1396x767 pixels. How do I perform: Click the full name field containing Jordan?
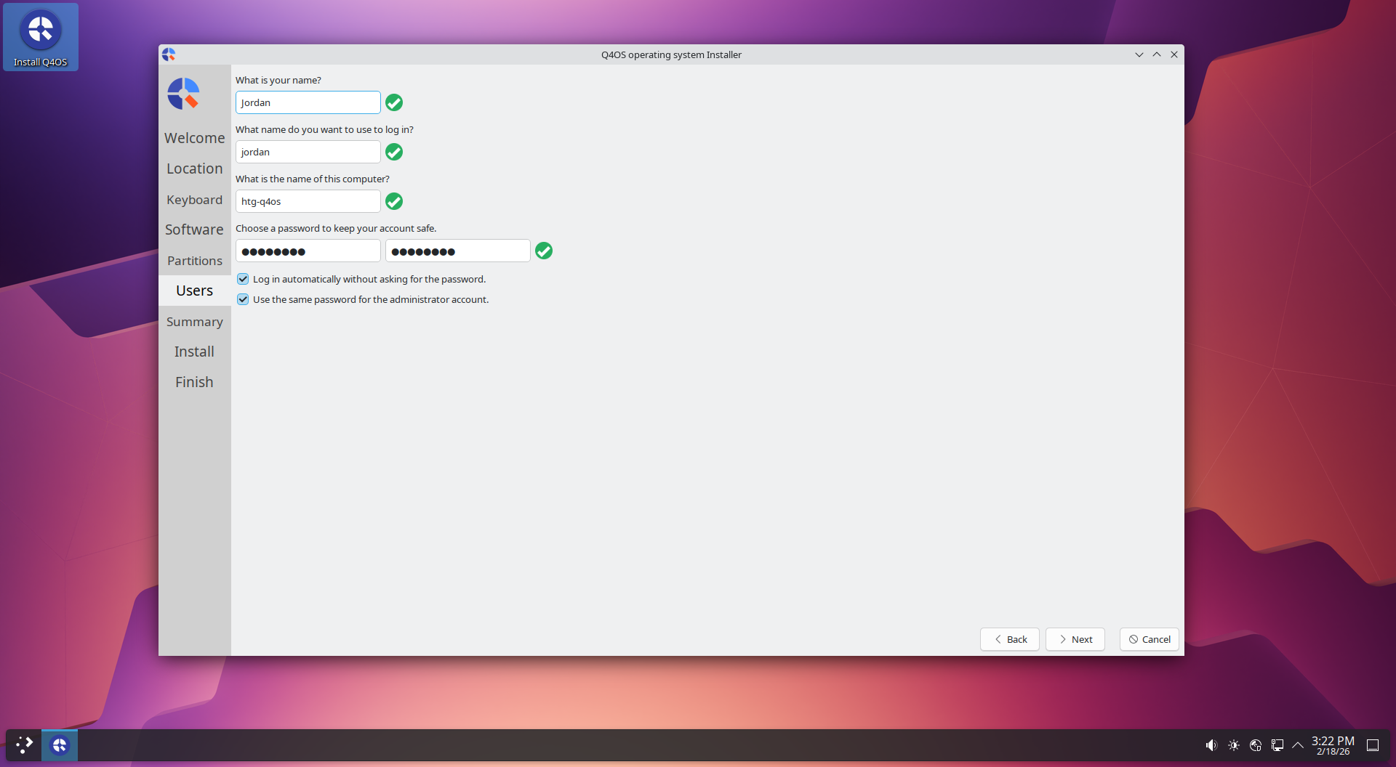tap(308, 102)
